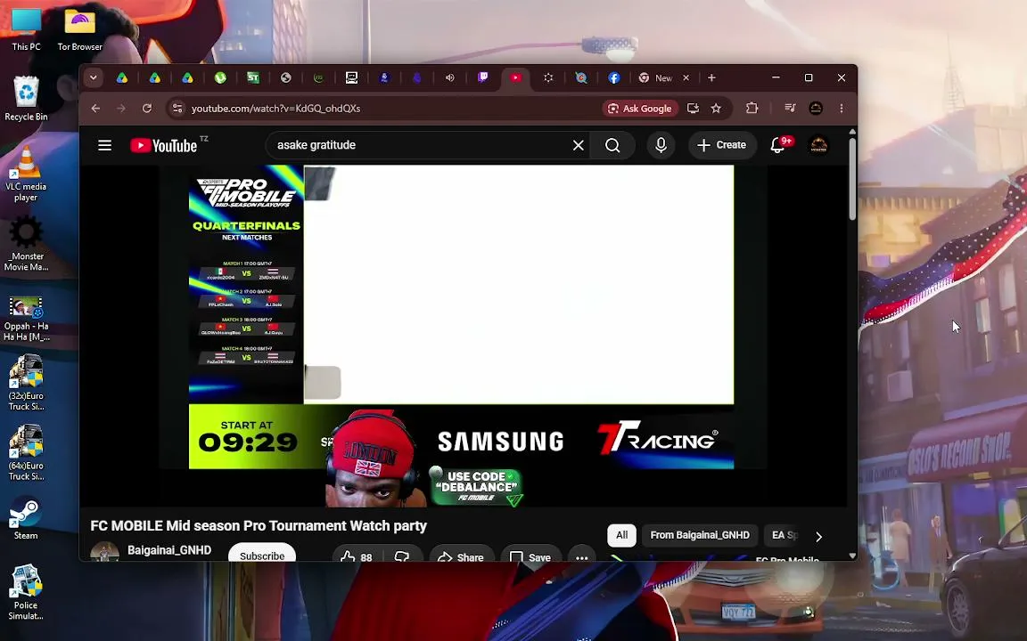Go back to the previous page

[95, 109]
